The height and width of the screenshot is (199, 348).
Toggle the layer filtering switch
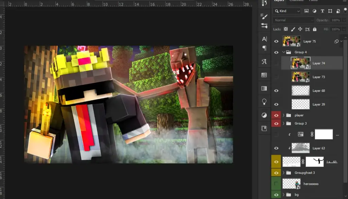tap(345, 11)
